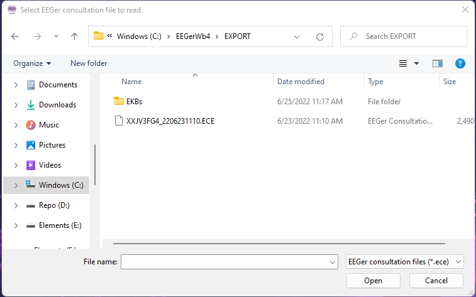The height and width of the screenshot is (297, 476).
Task: Go back to the previous folder
Action: (x=15, y=36)
